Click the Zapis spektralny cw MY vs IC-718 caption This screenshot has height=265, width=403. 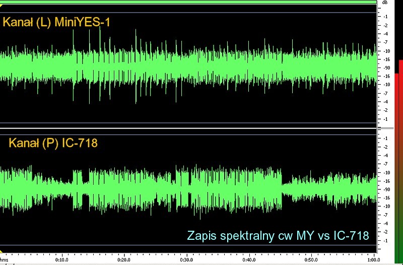(278, 235)
